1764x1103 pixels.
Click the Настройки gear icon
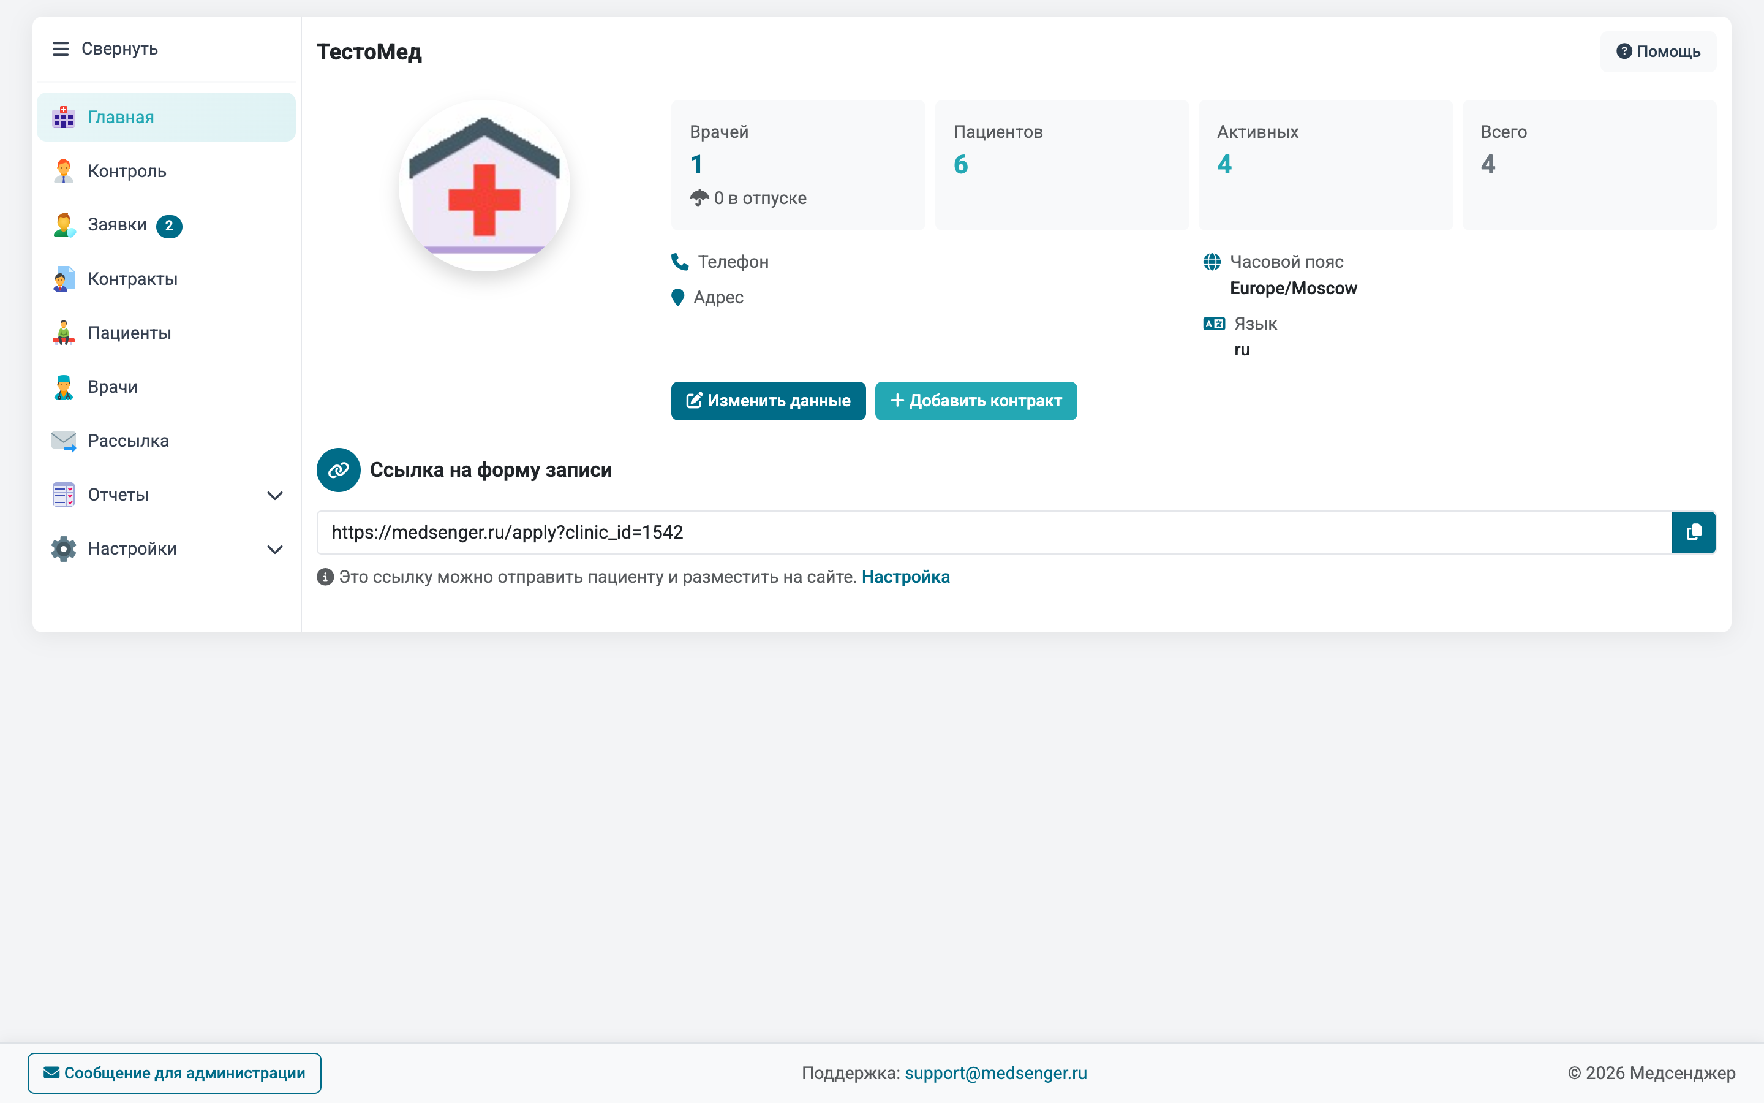pos(64,548)
